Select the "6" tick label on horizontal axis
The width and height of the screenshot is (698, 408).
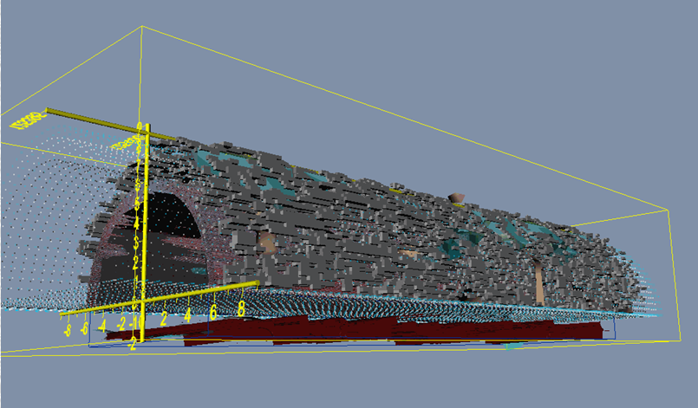pyautogui.click(x=213, y=313)
